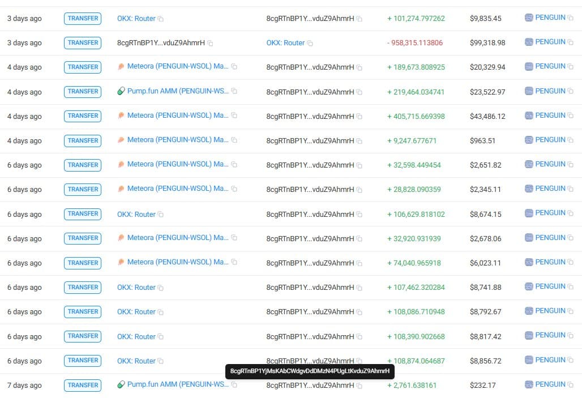Open the Meteora (PENGUIN-WSOL) market link
This screenshot has width=582, height=398.
pyautogui.click(x=178, y=67)
